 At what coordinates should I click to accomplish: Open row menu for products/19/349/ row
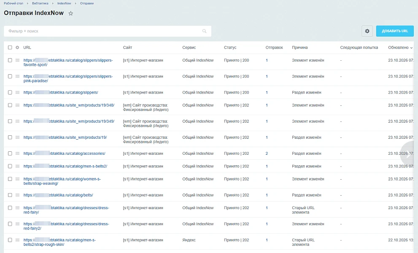[x=17, y=121]
